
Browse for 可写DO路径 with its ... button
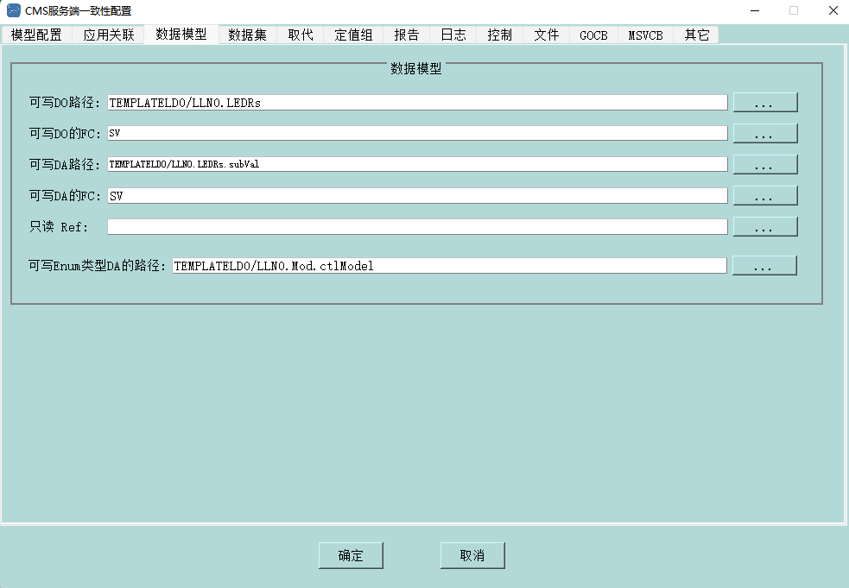point(765,103)
